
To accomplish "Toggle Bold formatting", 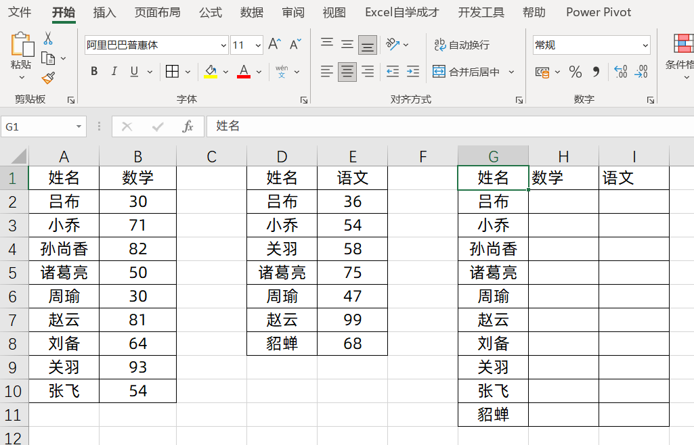I will [x=94, y=71].
